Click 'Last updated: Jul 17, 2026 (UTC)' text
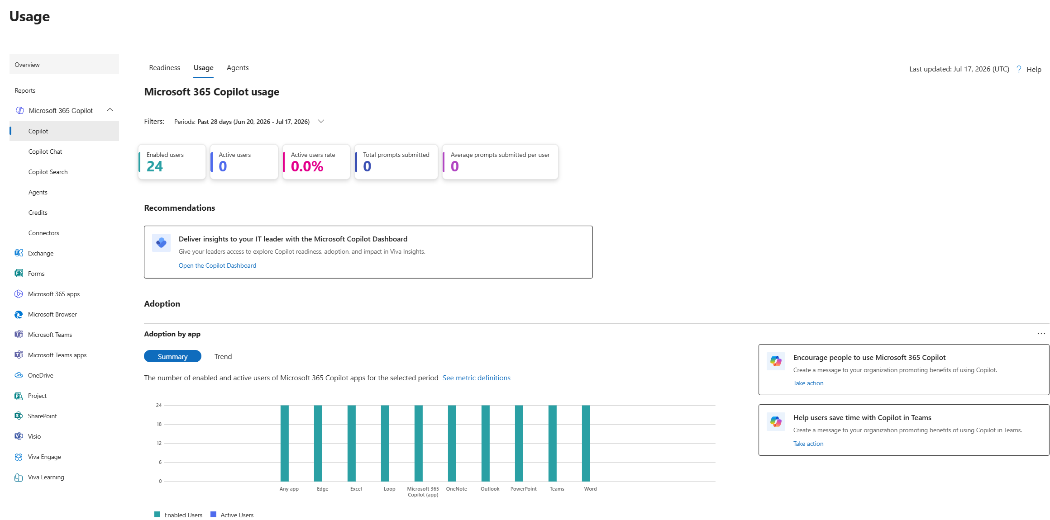Viewport: 1050px width, 520px height. coord(959,69)
